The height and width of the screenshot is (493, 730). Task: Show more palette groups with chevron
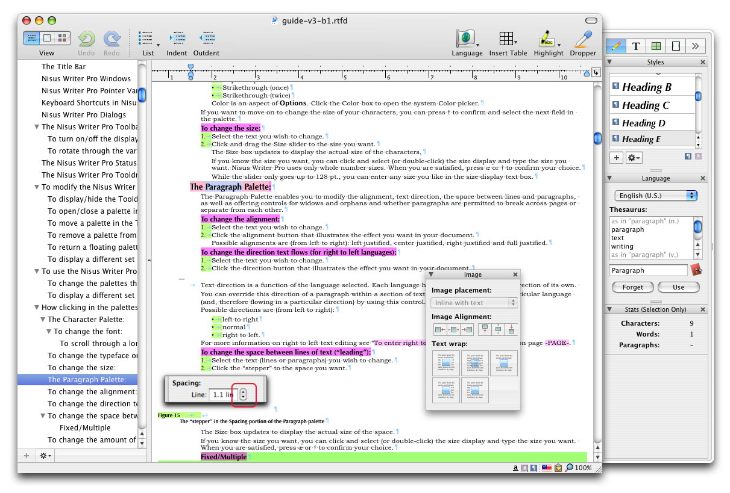click(x=696, y=46)
